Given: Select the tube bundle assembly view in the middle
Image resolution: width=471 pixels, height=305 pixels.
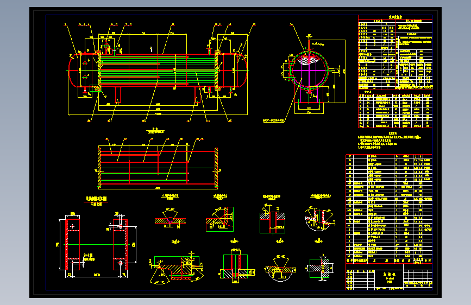Looking at the screenshot, I should 158,168.
